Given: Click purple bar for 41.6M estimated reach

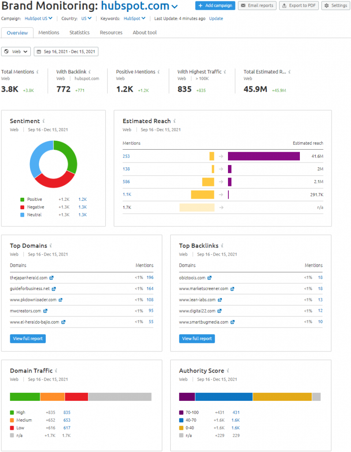Looking at the screenshot, I should (x=264, y=156).
